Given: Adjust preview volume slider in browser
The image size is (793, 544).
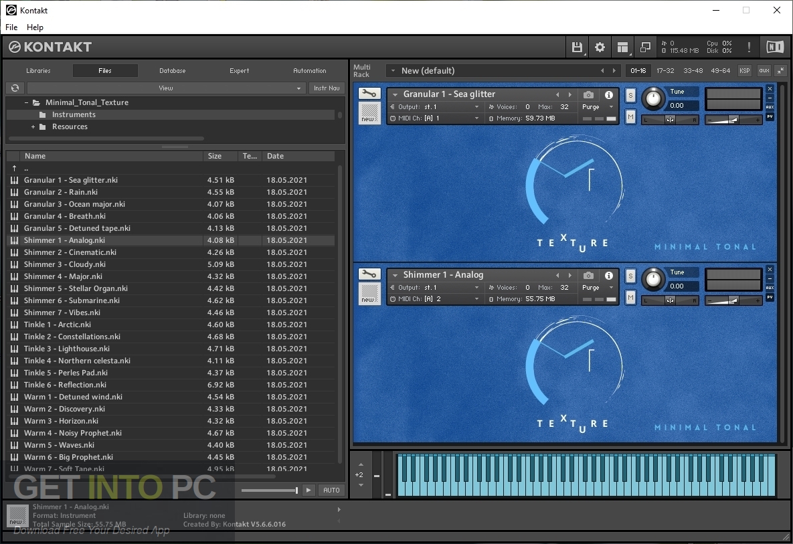Looking at the screenshot, I should (x=269, y=490).
